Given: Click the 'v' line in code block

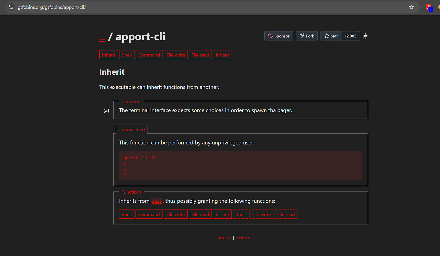Looking at the screenshot, I should pos(125,173).
